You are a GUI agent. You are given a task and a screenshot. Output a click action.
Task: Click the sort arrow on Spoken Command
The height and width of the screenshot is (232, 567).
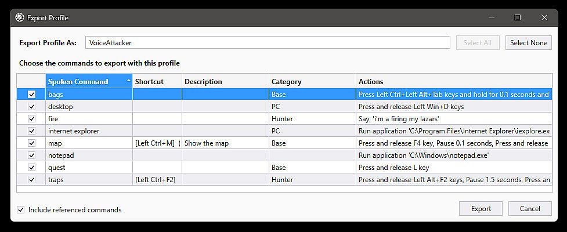point(128,79)
